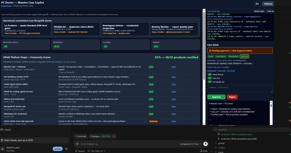Click the OK badge next to client_known
Screen dimensions: 291x153
click(x=210, y=74)
